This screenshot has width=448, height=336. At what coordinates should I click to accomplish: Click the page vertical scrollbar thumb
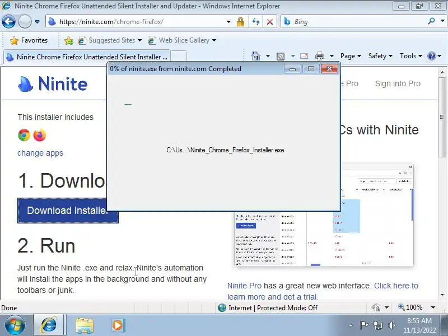point(442,117)
